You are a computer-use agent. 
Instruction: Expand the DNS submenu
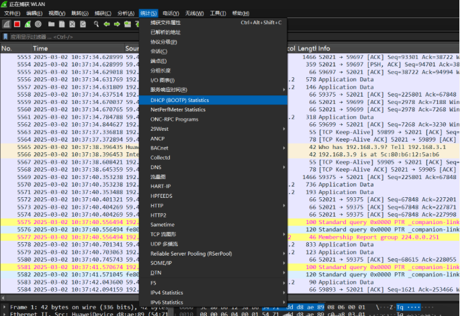(213, 167)
